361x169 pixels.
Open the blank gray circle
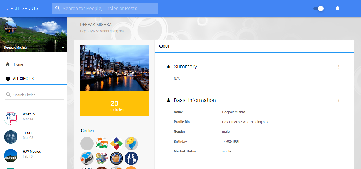point(87,144)
